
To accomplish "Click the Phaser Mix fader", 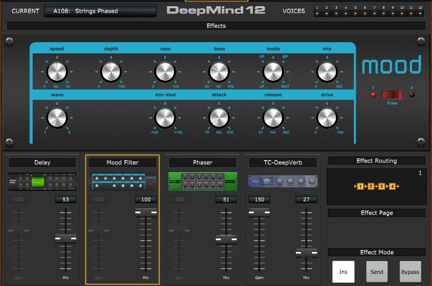I will pos(226,240).
